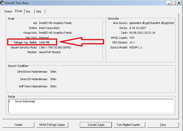Click the AGP Doku Hızlandırması Etkin status
The image size is (183, 131).
coord(53,86)
